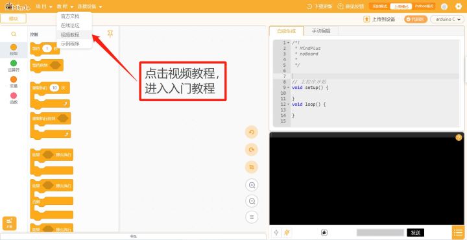Click the grey USB serial icon
This screenshot has height=240, width=467.
(277, 233)
